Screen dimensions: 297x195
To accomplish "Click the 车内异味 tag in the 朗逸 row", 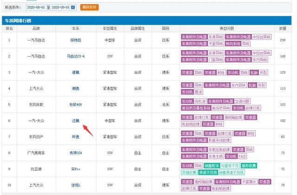I will pyautogui.click(x=239, y=85).
